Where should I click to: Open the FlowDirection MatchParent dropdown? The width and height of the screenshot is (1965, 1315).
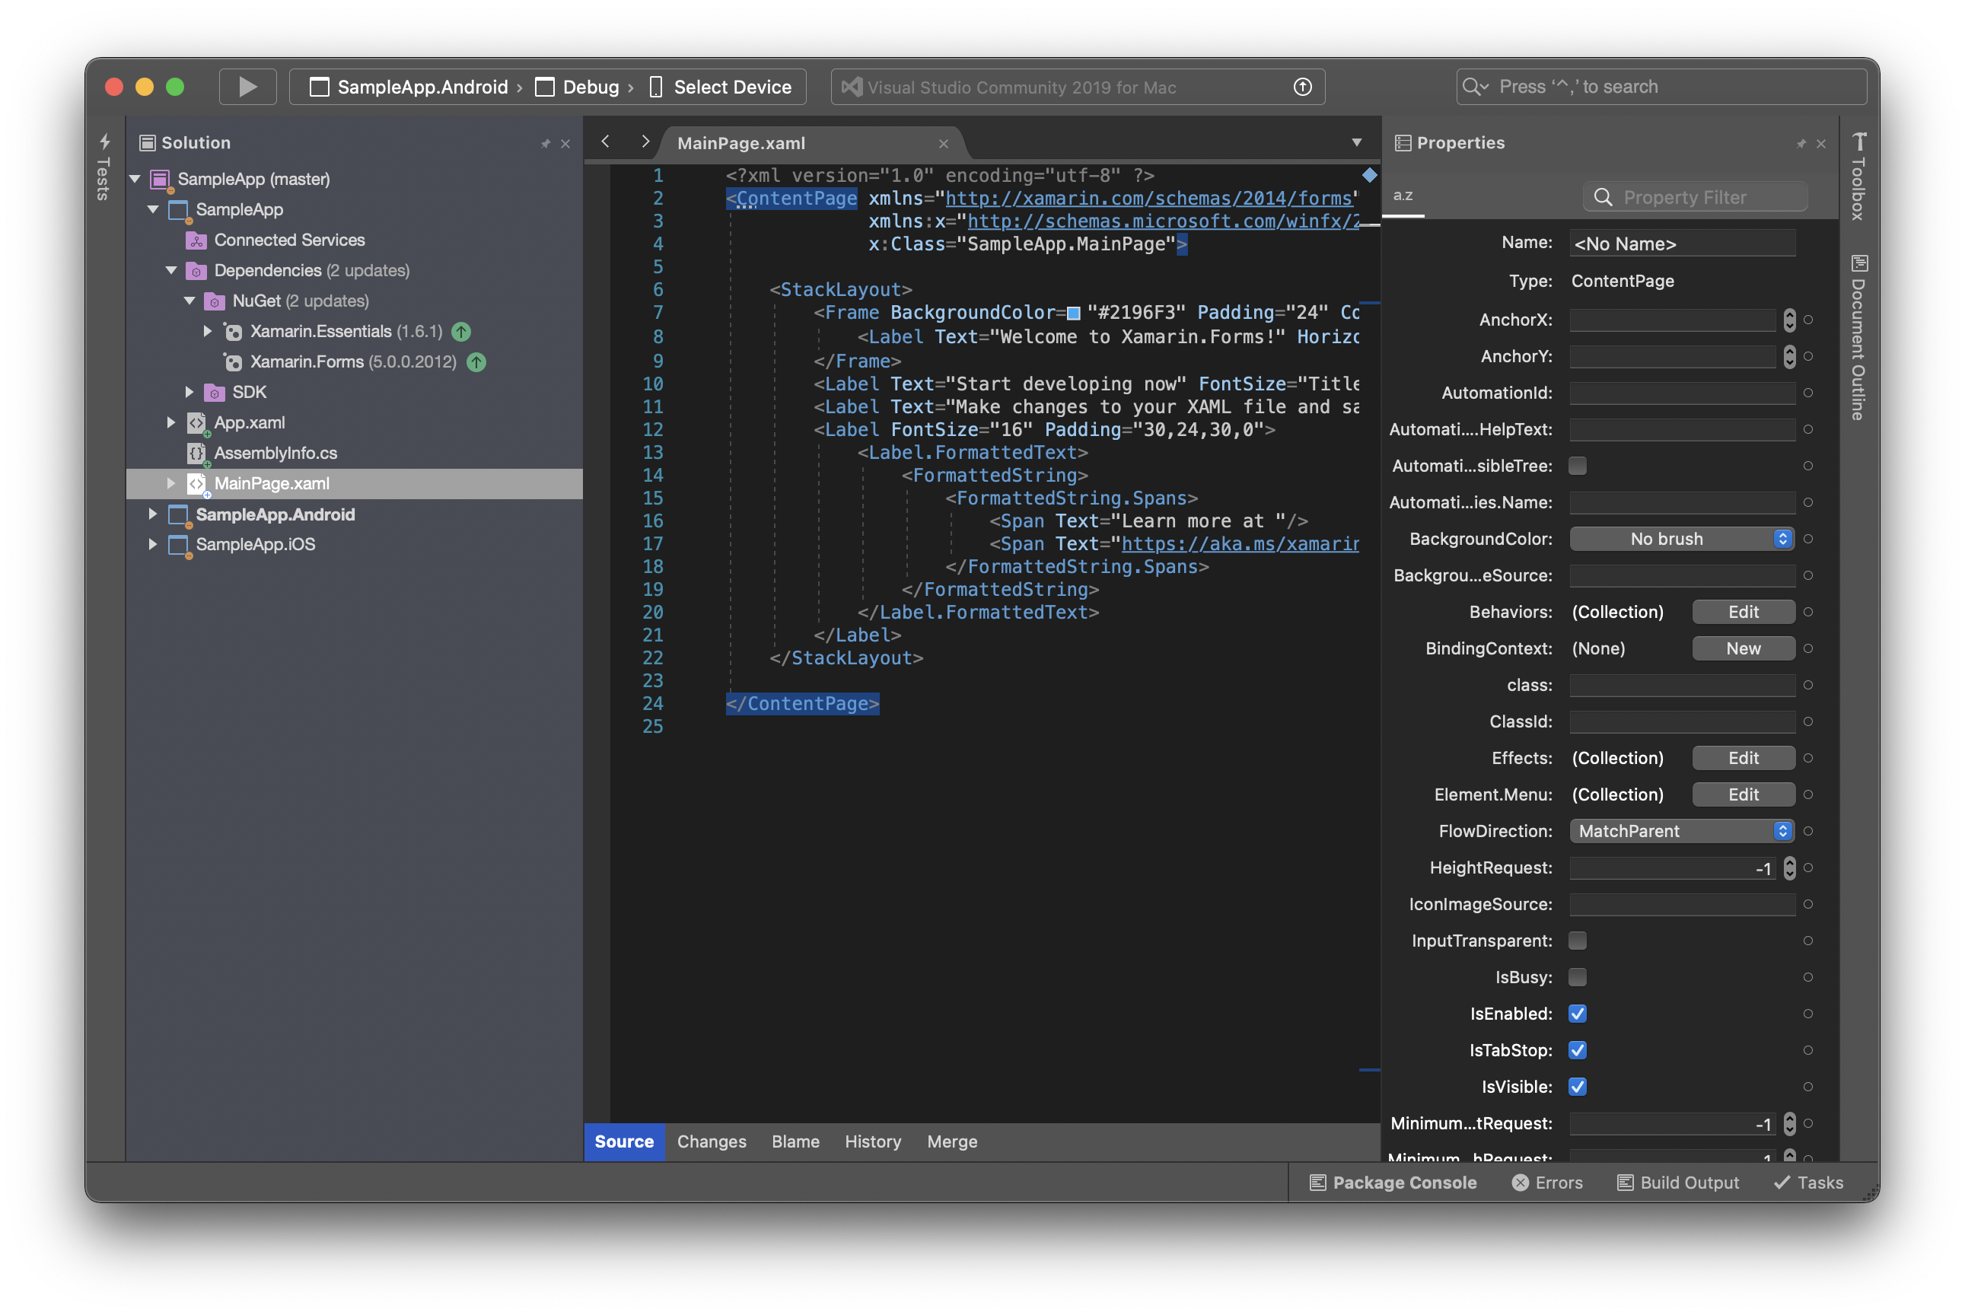(x=1682, y=831)
